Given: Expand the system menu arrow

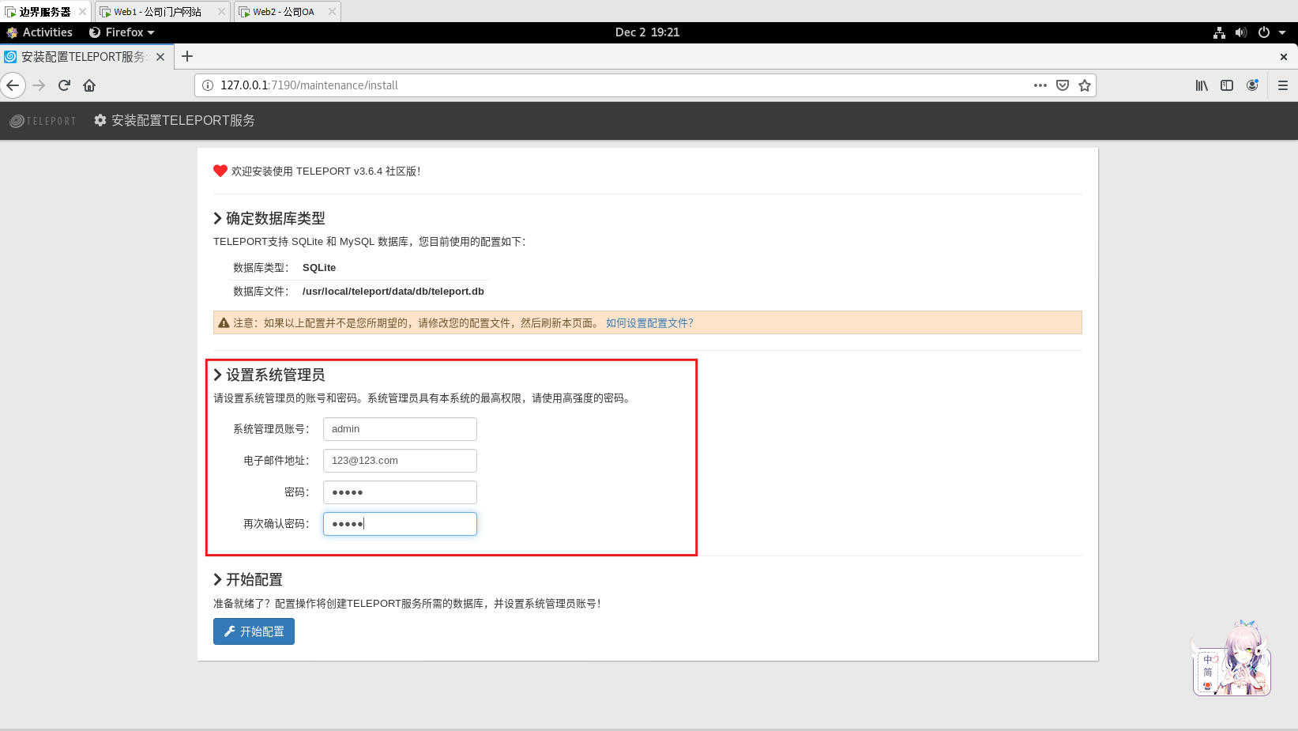Looking at the screenshot, I should click(1282, 32).
